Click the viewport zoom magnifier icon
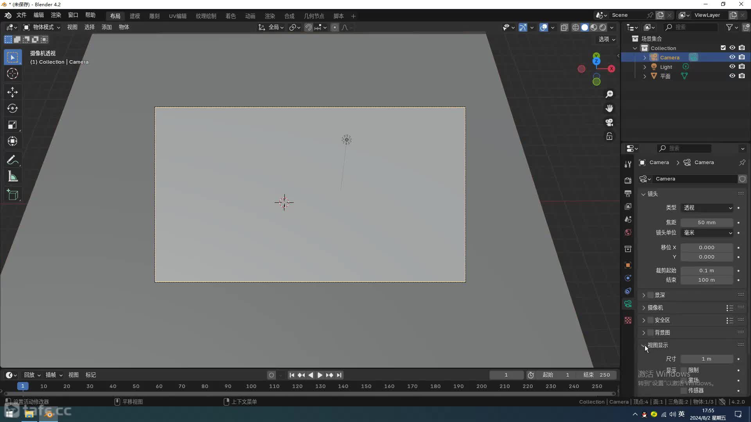The image size is (751, 422). [609, 94]
